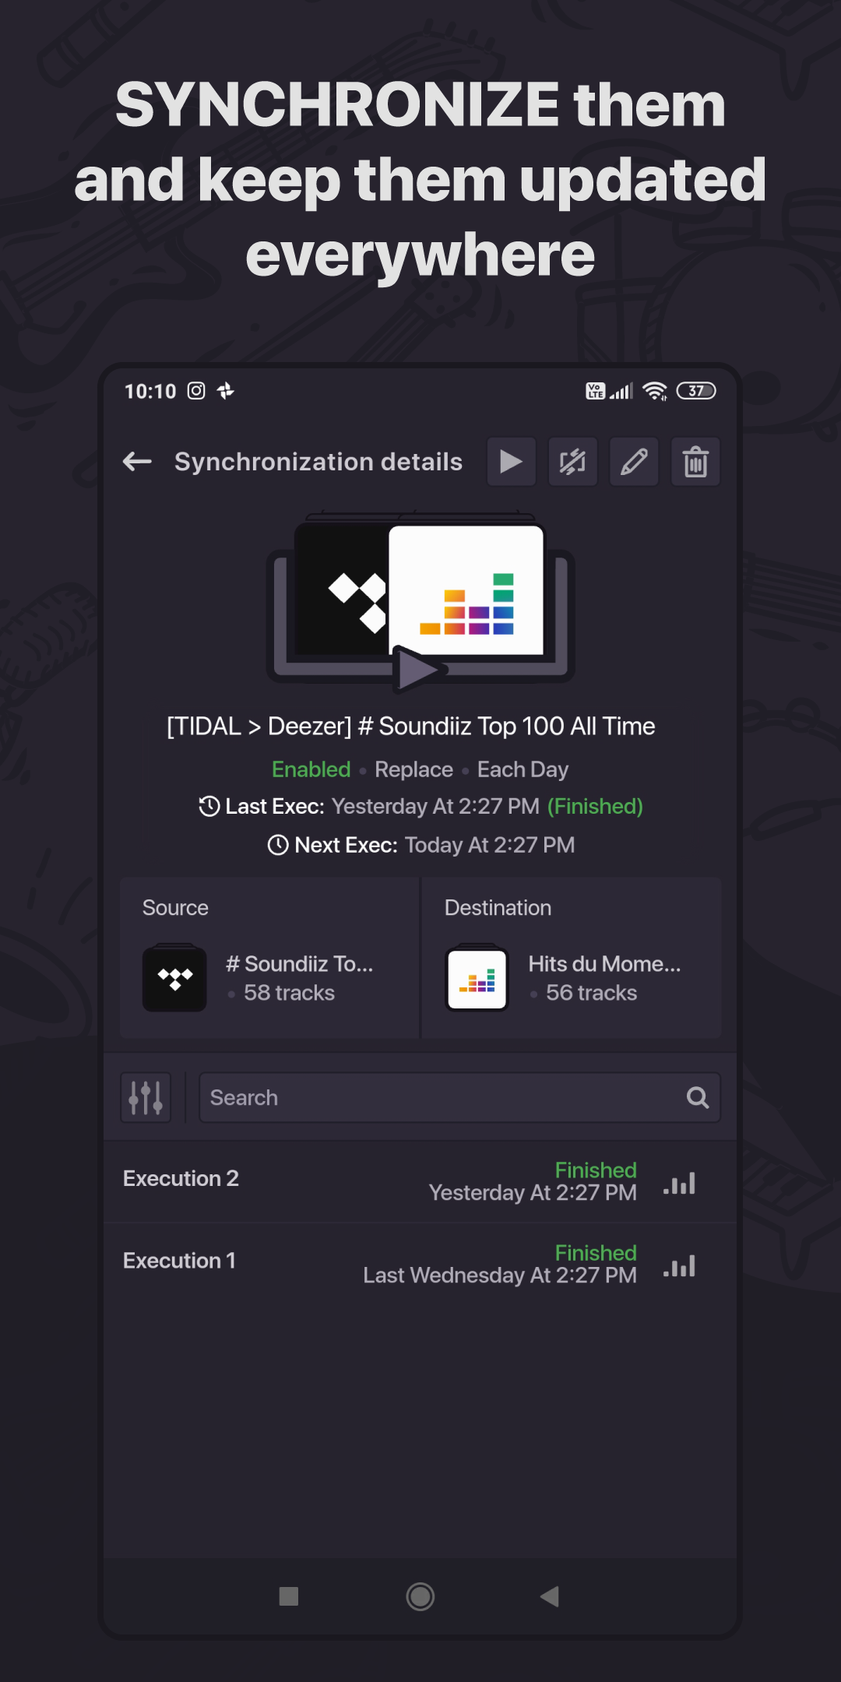The height and width of the screenshot is (1682, 841).
Task: Disable the sync using the crossed-sync icon
Action: pos(572,462)
